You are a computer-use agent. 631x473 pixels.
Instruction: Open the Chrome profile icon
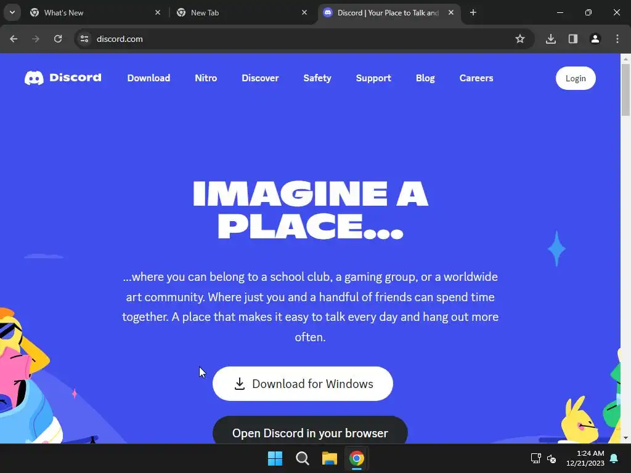click(595, 39)
